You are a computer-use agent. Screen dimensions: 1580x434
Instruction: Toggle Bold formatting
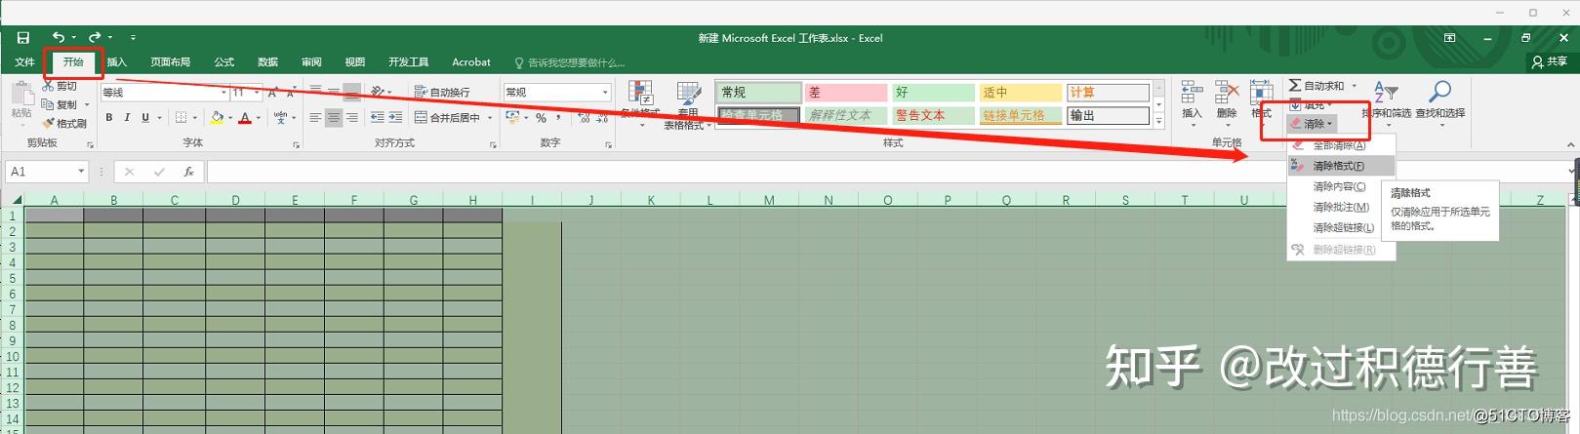[x=109, y=117]
